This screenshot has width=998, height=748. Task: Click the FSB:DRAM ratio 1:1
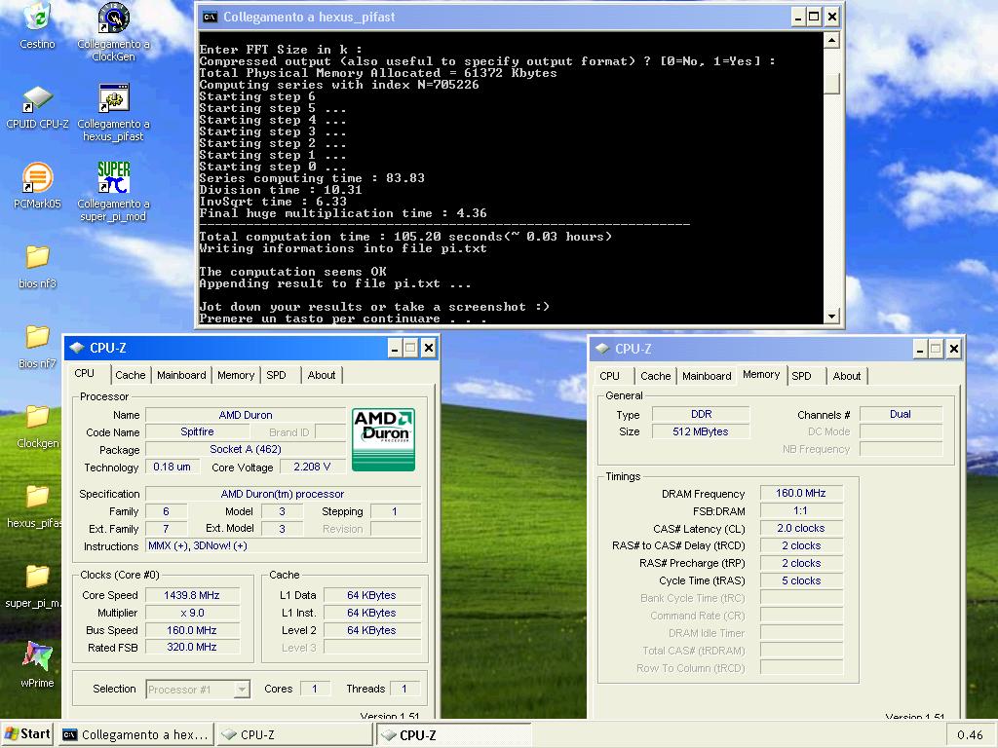point(801,510)
